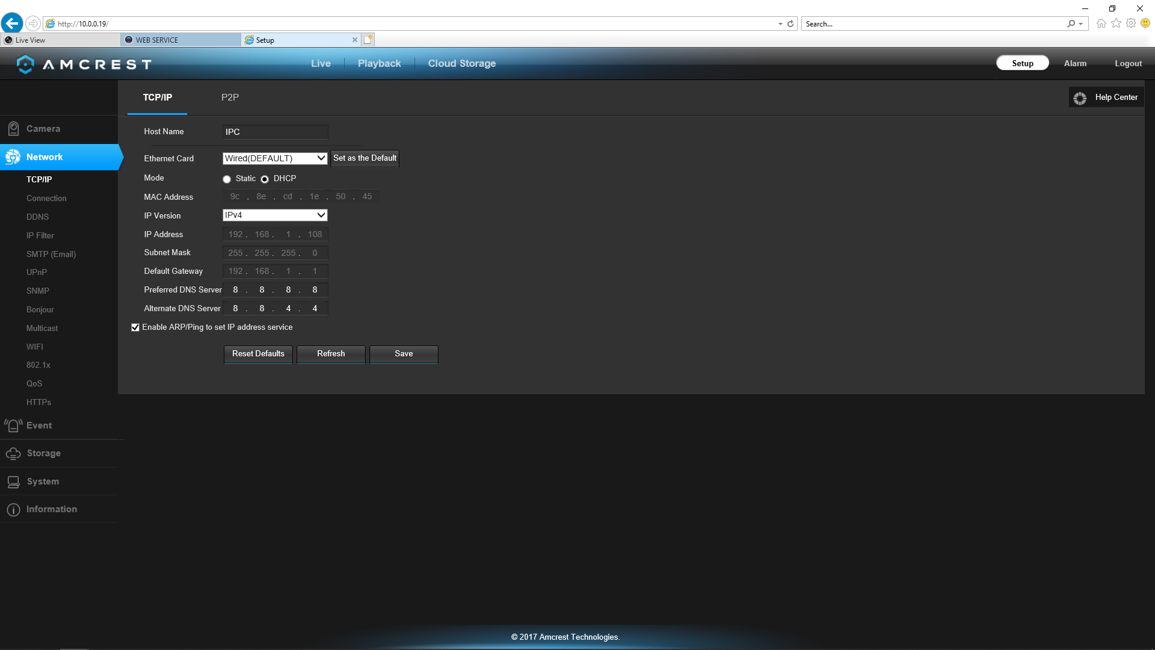Open the Camera section icon
This screenshot has width=1155, height=650.
[13, 129]
